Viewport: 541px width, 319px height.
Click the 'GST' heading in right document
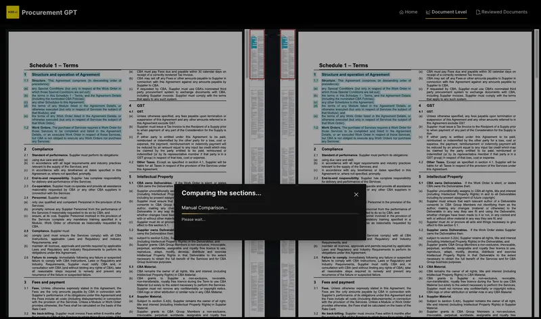[431, 105]
